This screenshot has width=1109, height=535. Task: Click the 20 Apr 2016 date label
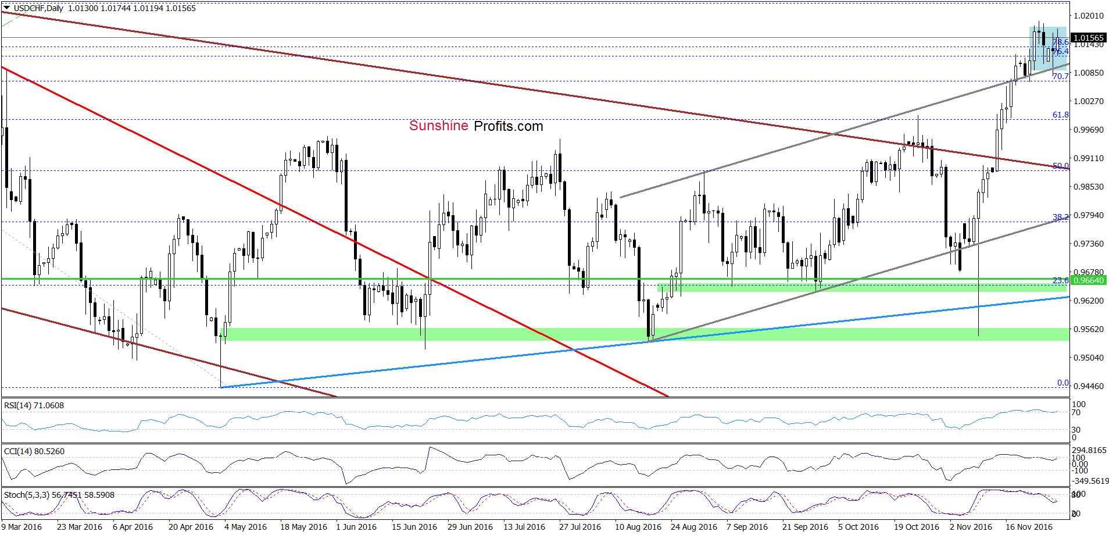[x=191, y=527]
